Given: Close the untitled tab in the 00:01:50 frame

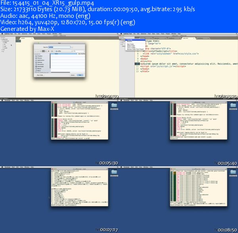Looking at the screenshot, I should (x=32, y=38).
